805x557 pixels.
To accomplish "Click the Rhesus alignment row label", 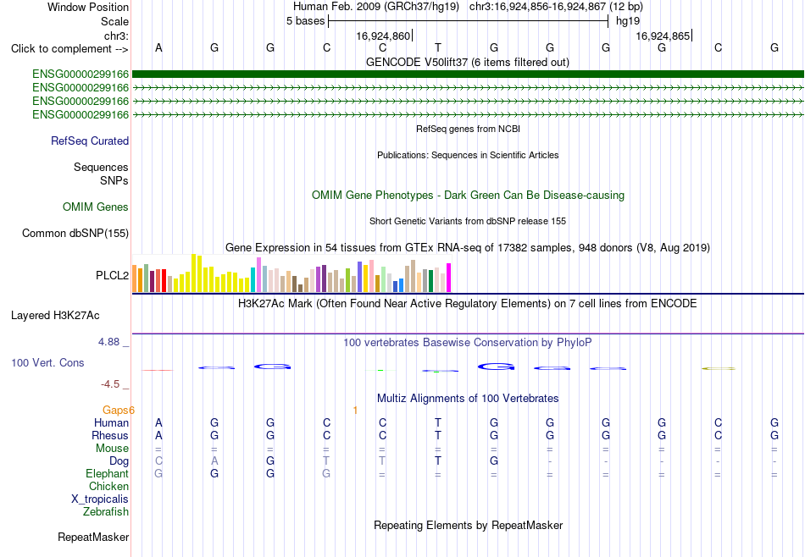I will coord(110,435).
